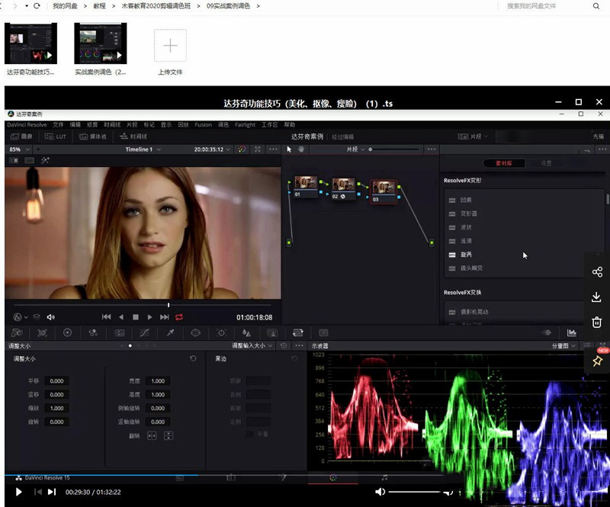Open the 实战案例调色 video thumbnail
This screenshot has width=610, height=507.
point(101,43)
